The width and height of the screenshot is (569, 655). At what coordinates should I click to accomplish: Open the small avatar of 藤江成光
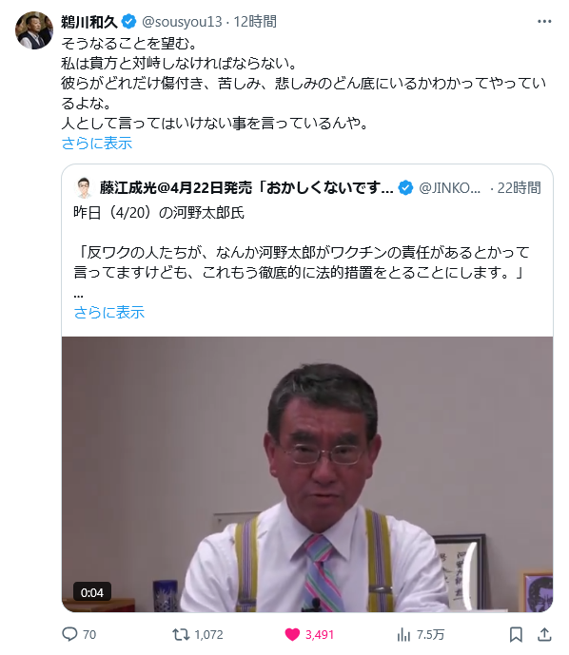[x=84, y=187]
